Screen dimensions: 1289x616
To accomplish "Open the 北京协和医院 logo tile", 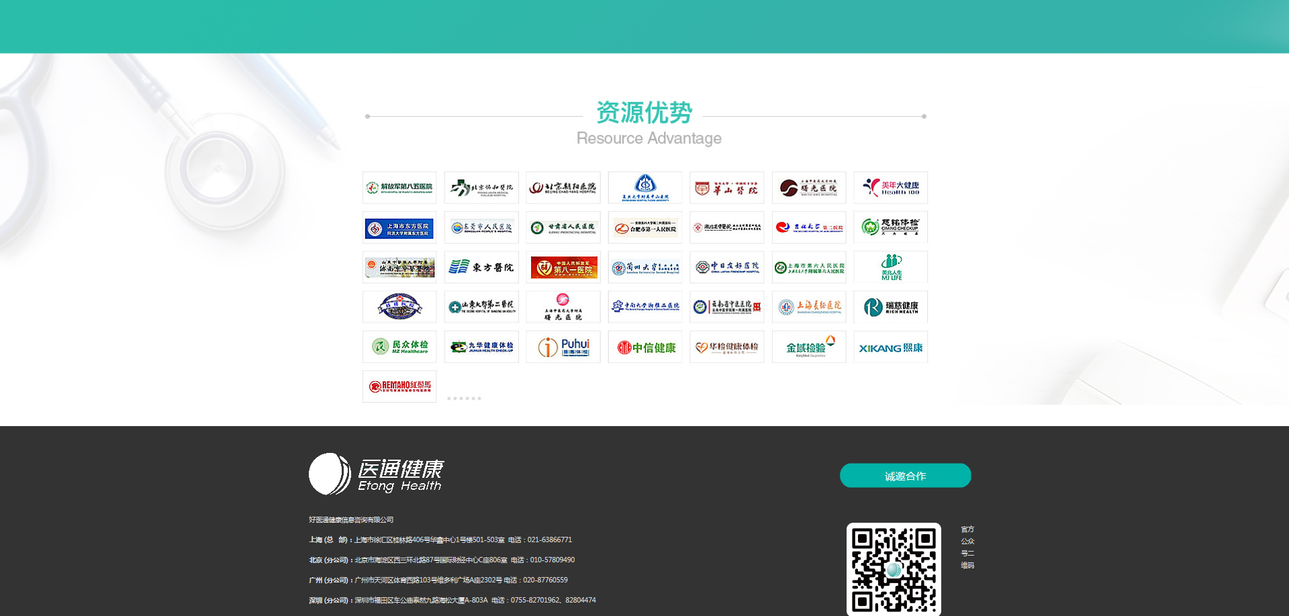I will (481, 188).
